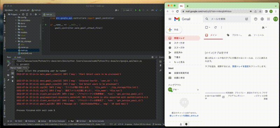
Task: Select Gmail 'メイン' inbox tab
Action: pyautogui.click(x=213, y=35)
